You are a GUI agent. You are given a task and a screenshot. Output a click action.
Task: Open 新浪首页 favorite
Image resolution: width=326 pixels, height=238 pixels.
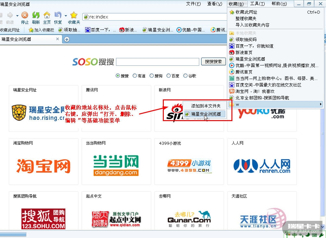[x=276, y=52]
